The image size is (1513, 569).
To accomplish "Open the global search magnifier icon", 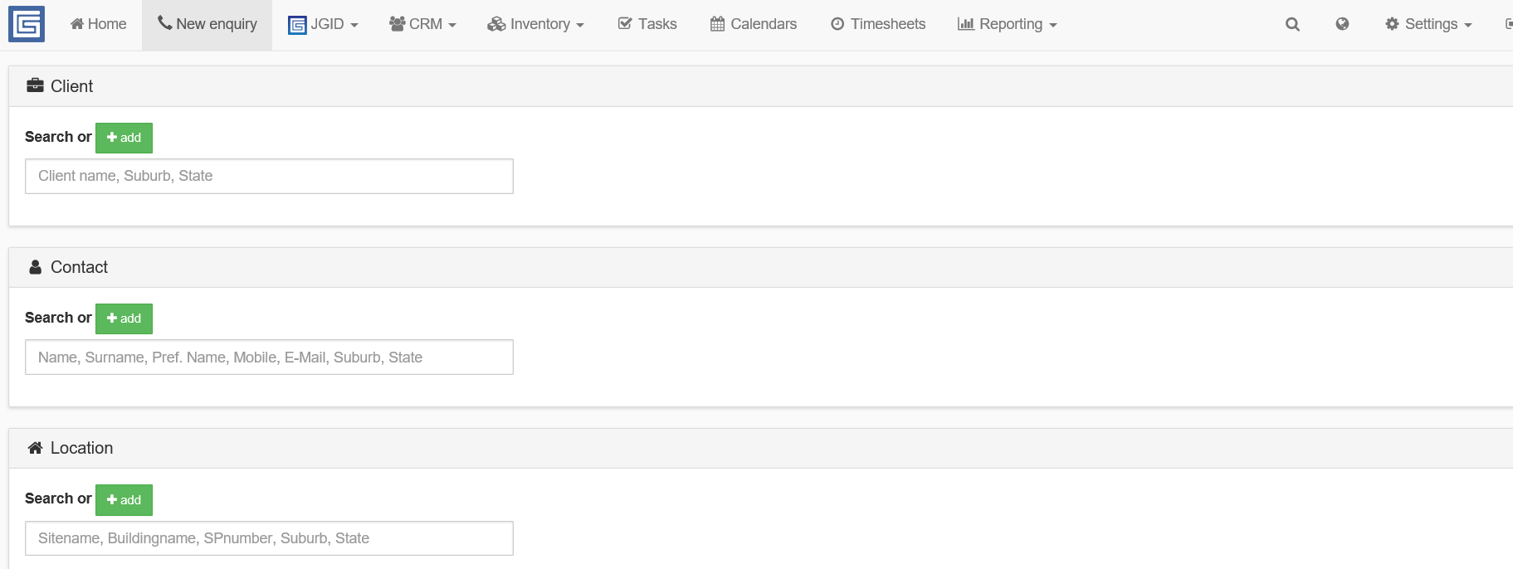I will [1292, 25].
